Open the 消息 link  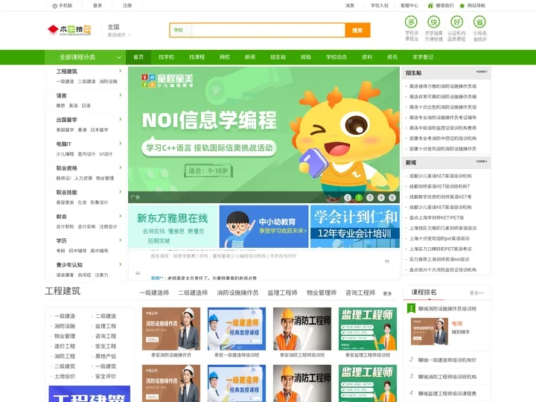point(350,5)
